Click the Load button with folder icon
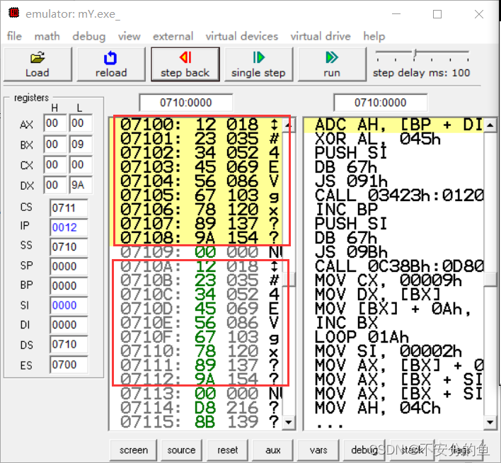This screenshot has height=463, width=501. tap(38, 64)
